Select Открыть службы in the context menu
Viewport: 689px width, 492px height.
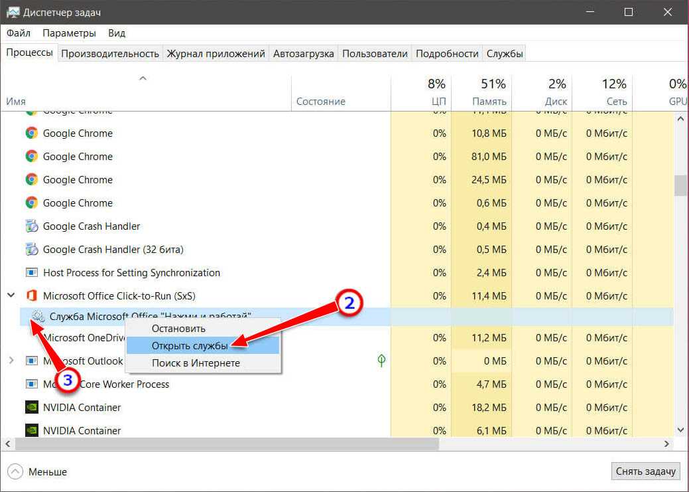(x=190, y=346)
